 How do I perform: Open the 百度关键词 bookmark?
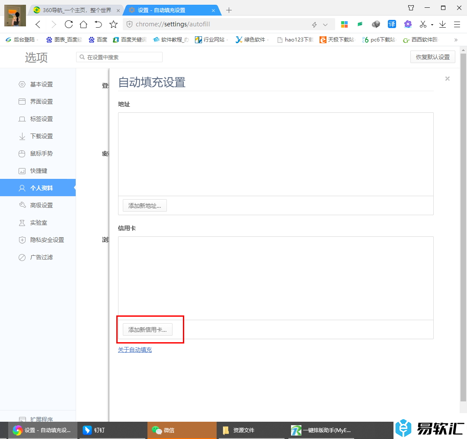tap(130, 40)
